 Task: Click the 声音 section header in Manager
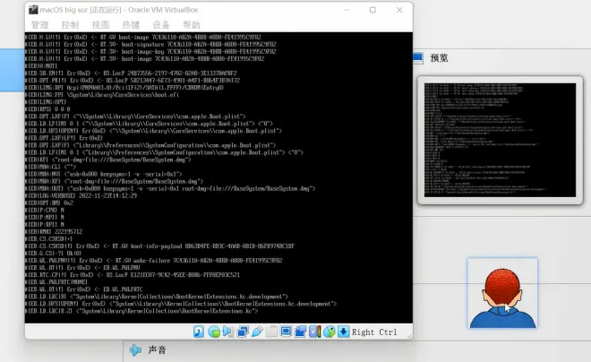click(x=157, y=350)
